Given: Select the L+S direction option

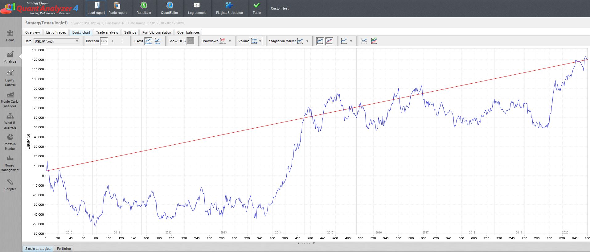Looking at the screenshot, I should tap(104, 41).
